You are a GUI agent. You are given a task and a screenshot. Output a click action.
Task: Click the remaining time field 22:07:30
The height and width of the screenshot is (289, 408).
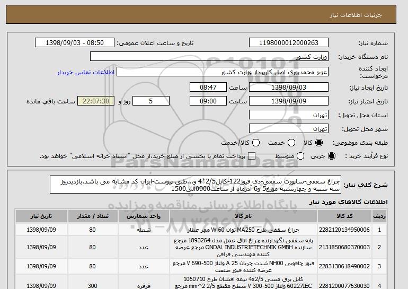click(96, 101)
